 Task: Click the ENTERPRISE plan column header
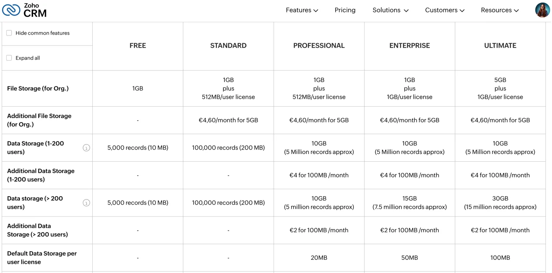point(410,46)
